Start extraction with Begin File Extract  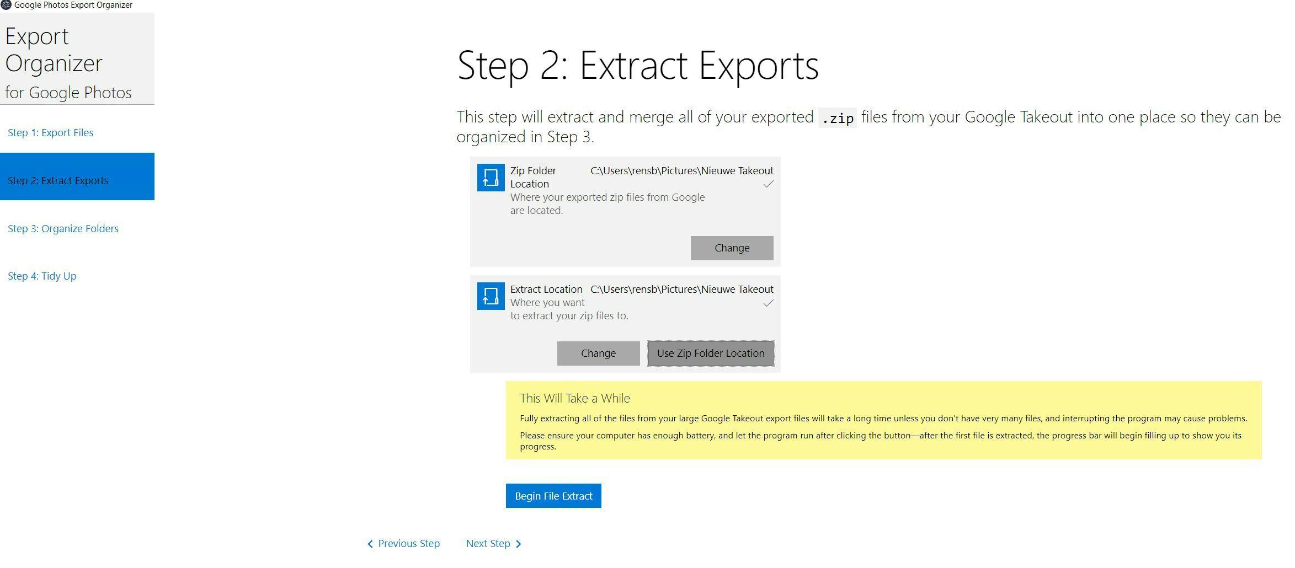click(x=553, y=496)
